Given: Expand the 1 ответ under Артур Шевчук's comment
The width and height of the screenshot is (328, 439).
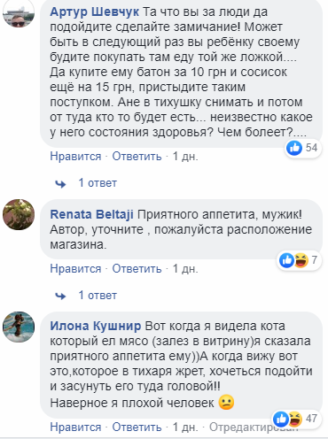Looking at the screenshot, I should pyautogui.click(x=98, y=183).
